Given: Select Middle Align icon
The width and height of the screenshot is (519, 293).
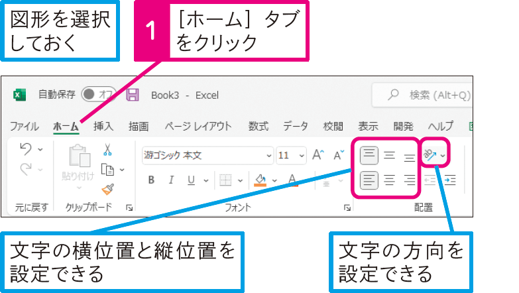Looking at the screenshot, I should click(389, 155).
